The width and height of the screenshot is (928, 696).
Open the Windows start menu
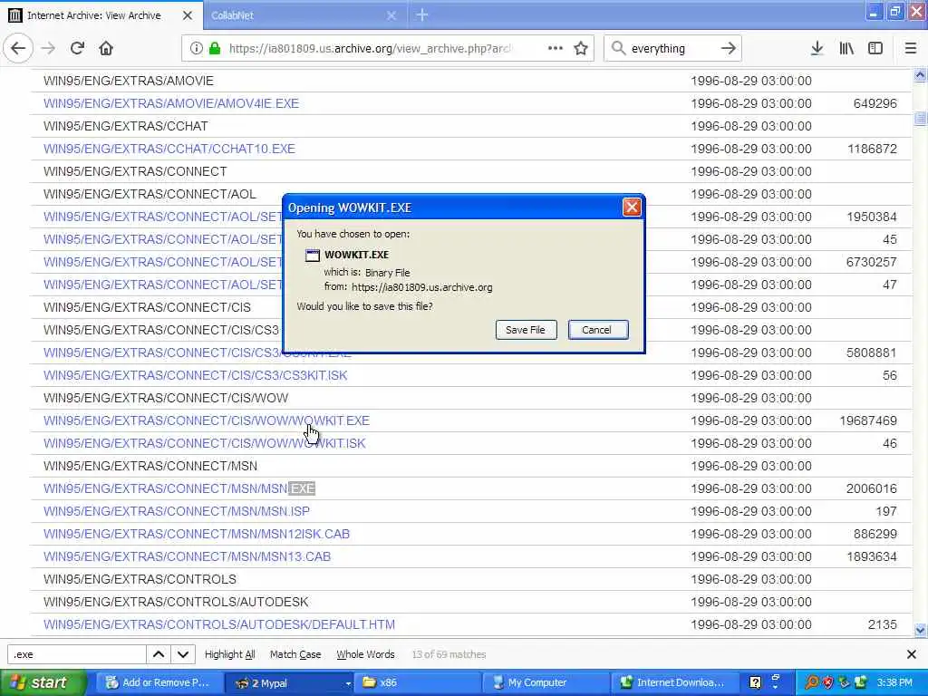[x=43, y=682]
